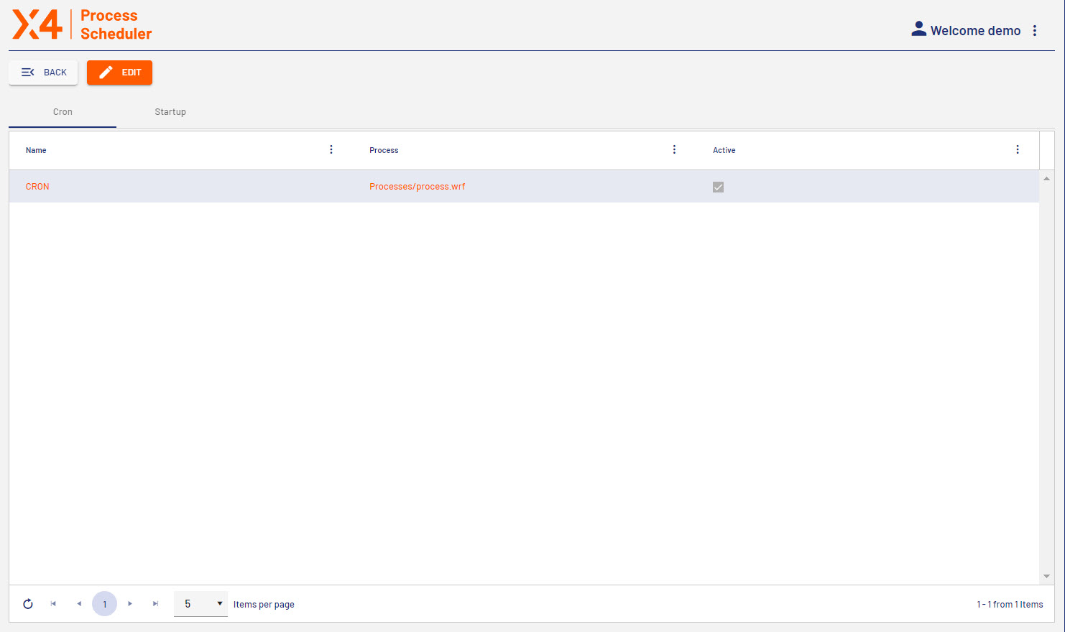Toggle the Active checkbox for CRON

coord(718,187)
